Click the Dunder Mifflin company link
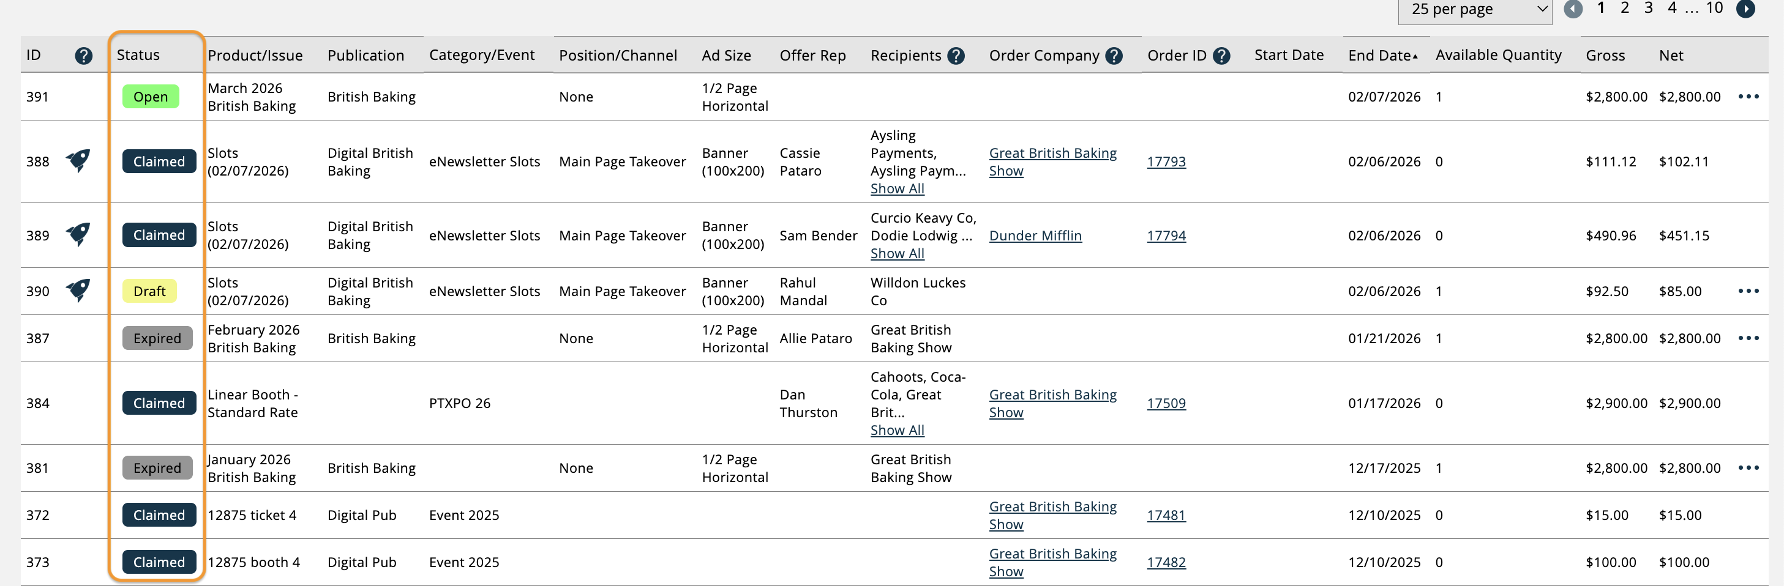Viewport: 1784px width, 586px height. click(x=1035, y=236)
